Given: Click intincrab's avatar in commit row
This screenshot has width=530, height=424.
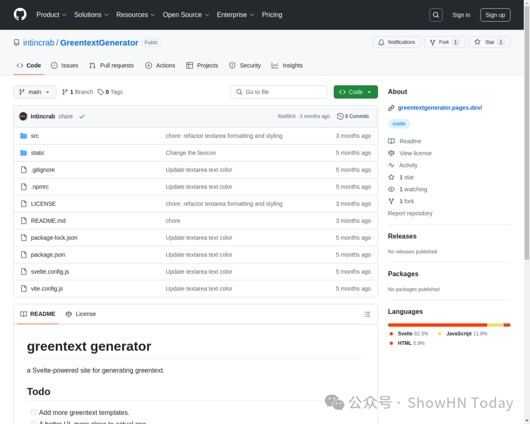Looking at the screenshot, I should [x=23, y=116].
